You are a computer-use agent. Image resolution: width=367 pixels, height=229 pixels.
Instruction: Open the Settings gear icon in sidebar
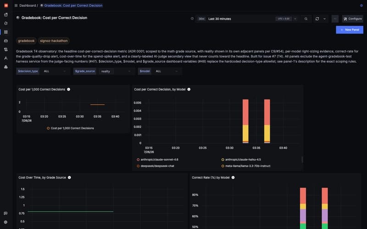(6, 222)
